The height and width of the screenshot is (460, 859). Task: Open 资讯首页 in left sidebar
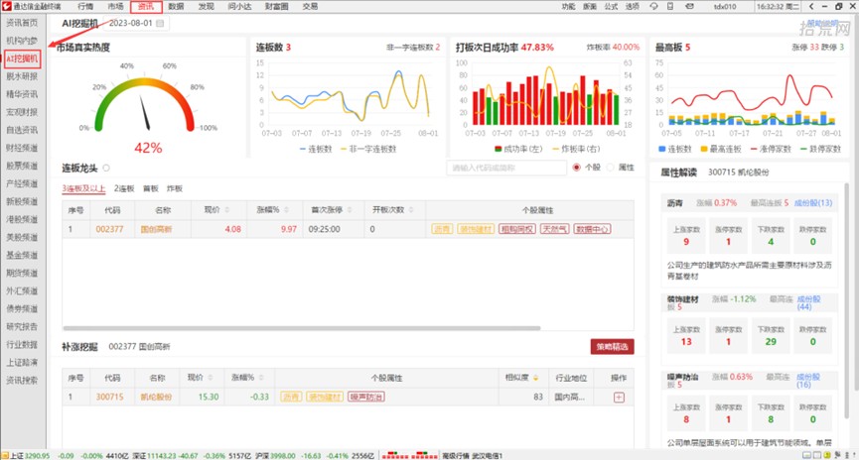pyautogui.click(x=22, y=23)
